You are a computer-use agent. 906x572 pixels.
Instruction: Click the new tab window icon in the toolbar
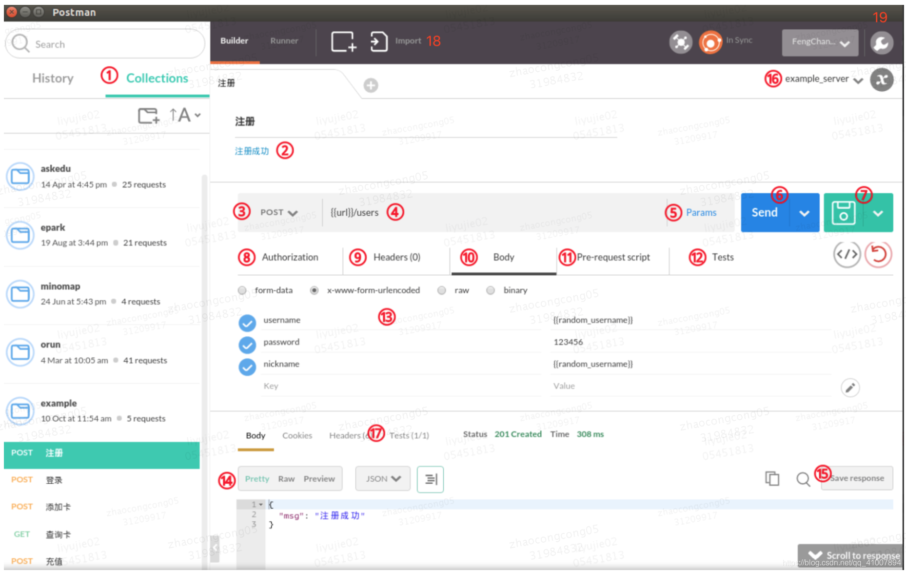343,41
